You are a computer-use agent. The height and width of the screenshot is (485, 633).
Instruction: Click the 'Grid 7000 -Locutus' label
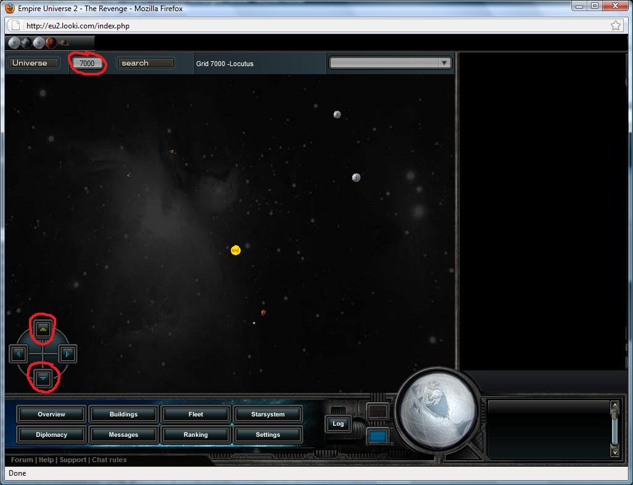pyautogui.click(x=225, y=64)
